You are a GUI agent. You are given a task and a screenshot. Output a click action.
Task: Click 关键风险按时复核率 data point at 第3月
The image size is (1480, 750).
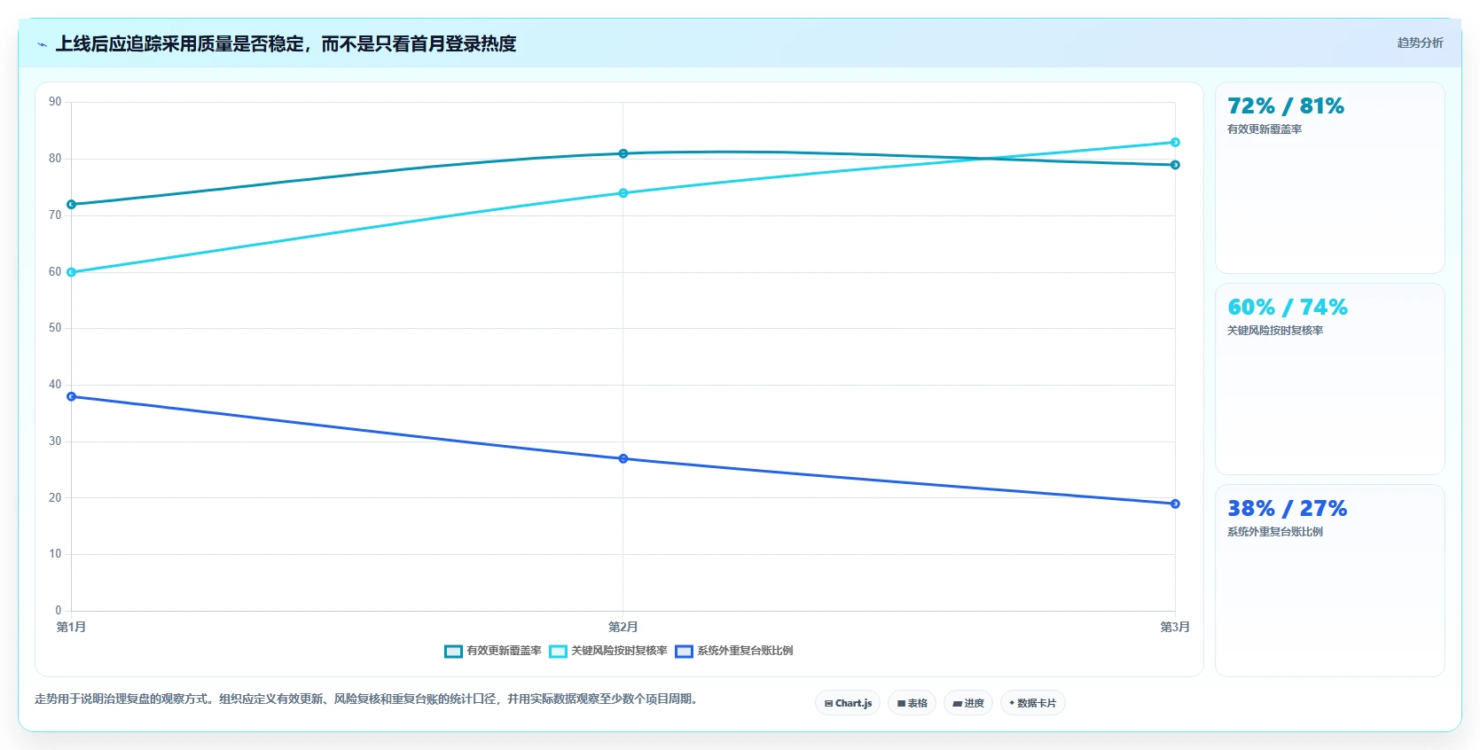pyautogui.click(x=1175, y=143)
